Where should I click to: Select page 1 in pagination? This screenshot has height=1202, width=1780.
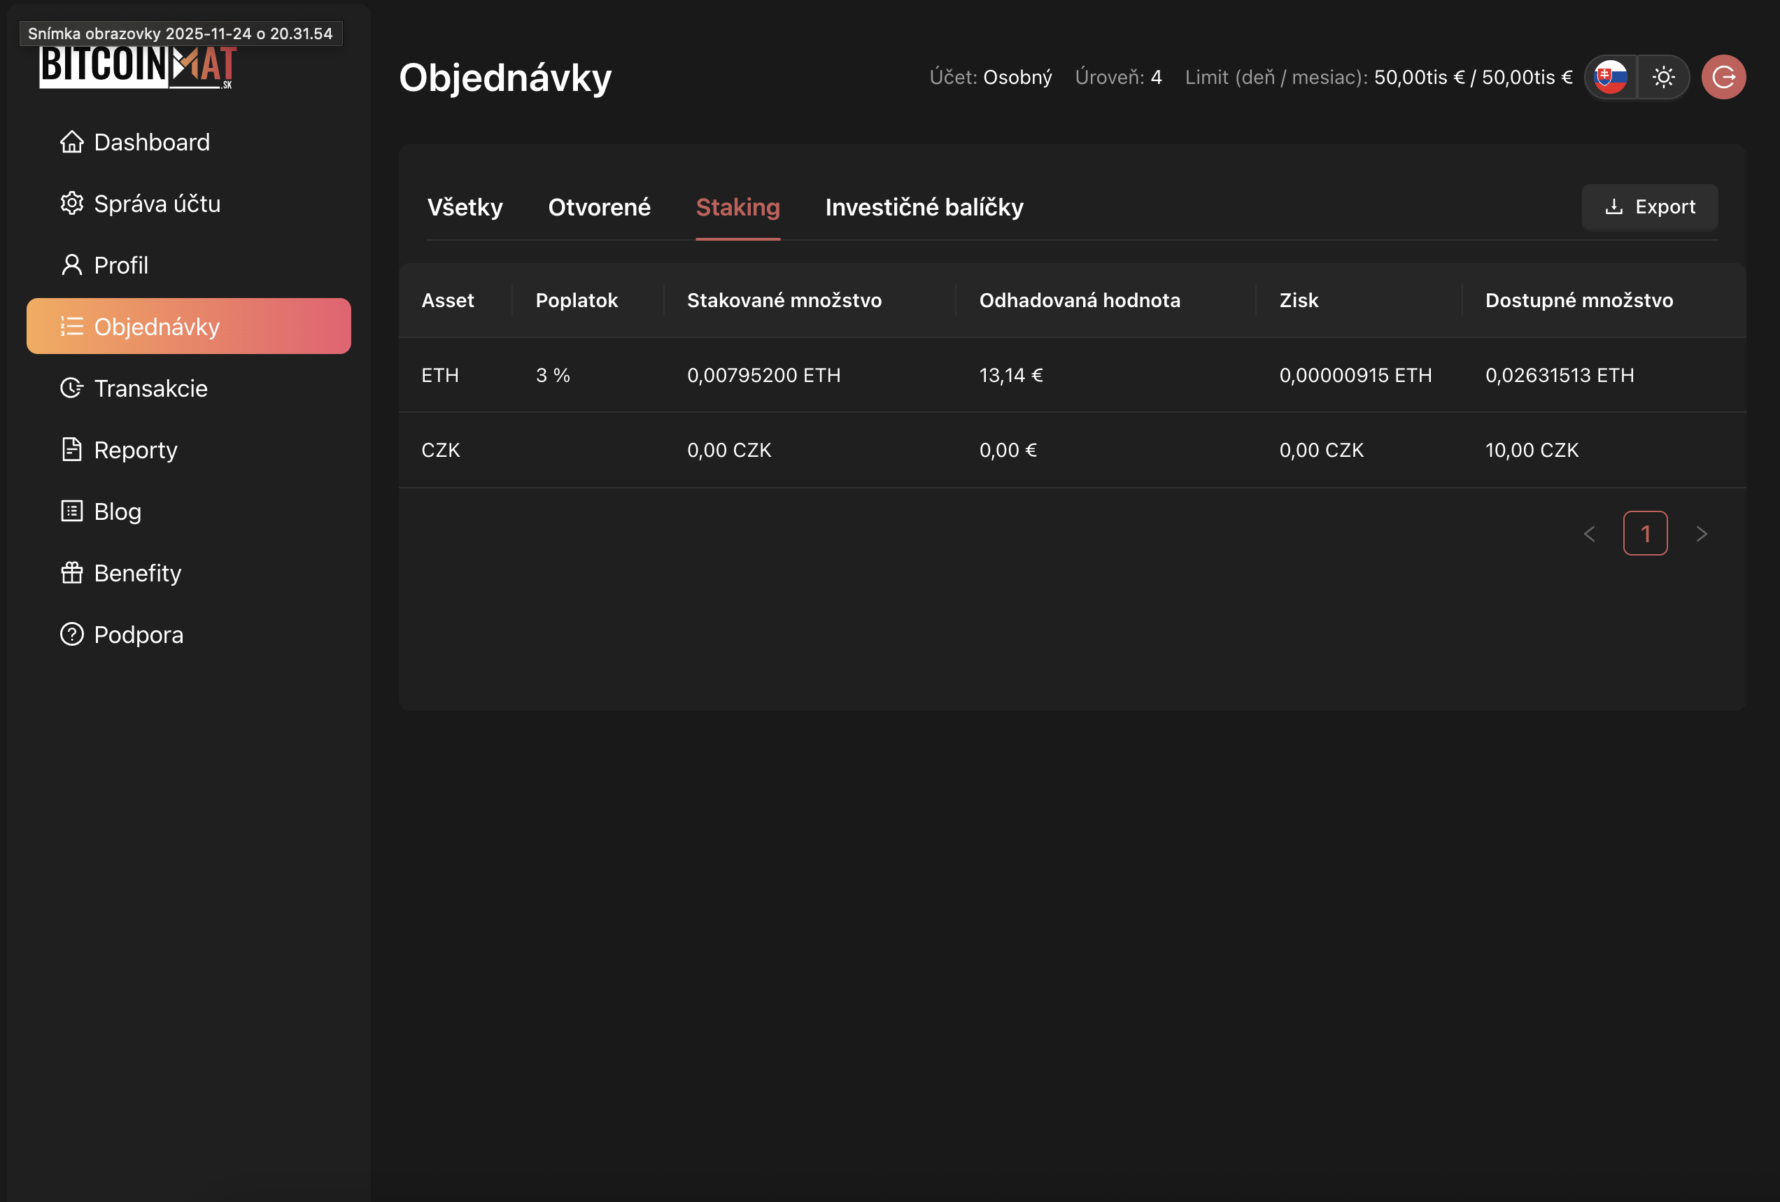pos(1644,534)
